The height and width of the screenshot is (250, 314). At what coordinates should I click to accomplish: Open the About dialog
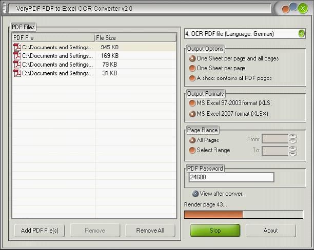[x=270, y=231]
